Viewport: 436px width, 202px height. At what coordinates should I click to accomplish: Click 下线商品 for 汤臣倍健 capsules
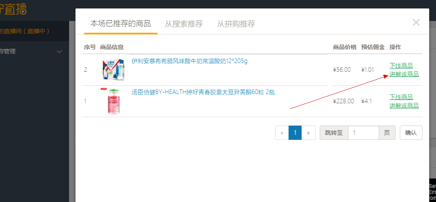click(401, 97)
